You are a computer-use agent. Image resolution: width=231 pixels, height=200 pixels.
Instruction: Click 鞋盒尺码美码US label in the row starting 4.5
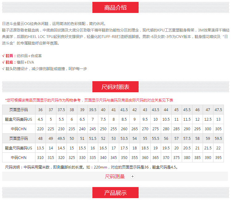pyautogui.click(x=18, y=119)
